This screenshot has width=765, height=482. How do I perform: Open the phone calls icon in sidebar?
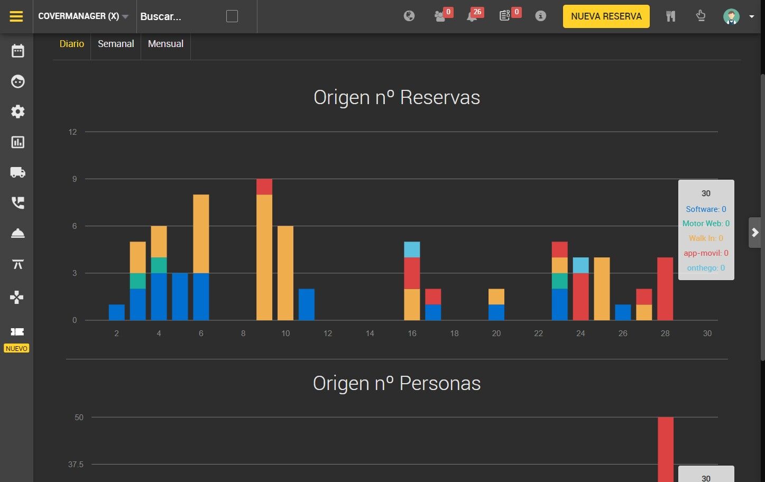click(17, 202)
